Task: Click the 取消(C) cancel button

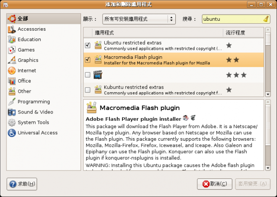Action: click(215, 184)
